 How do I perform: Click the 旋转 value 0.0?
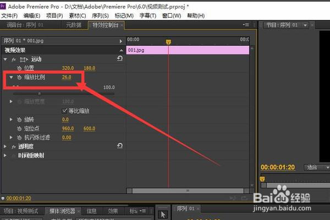65,119
